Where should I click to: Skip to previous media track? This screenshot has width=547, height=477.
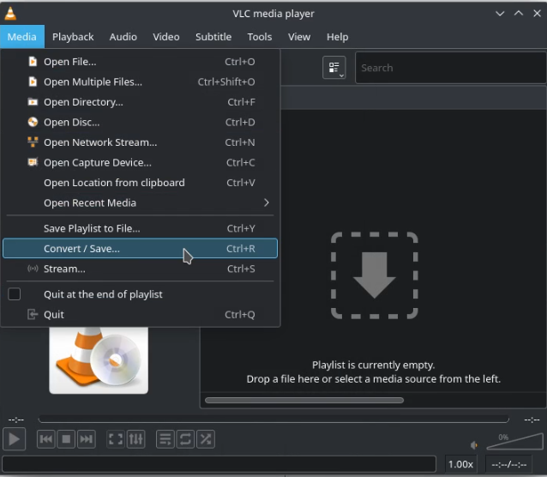click(46, 439)
